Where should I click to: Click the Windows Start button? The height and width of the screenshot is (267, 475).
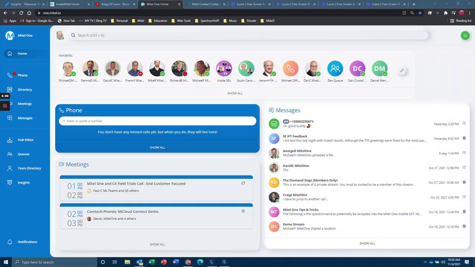(6, 262)
